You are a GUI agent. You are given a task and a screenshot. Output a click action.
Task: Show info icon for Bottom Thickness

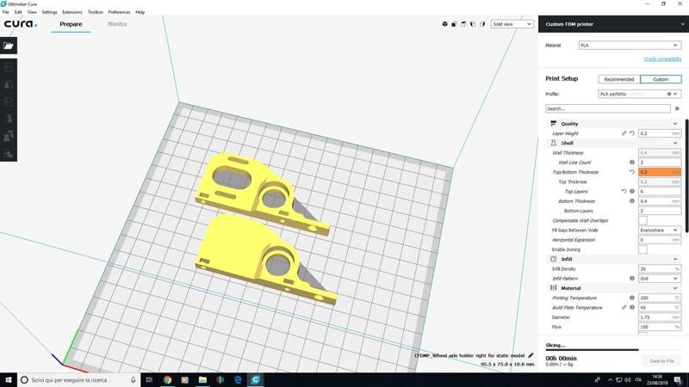(632, 201)
